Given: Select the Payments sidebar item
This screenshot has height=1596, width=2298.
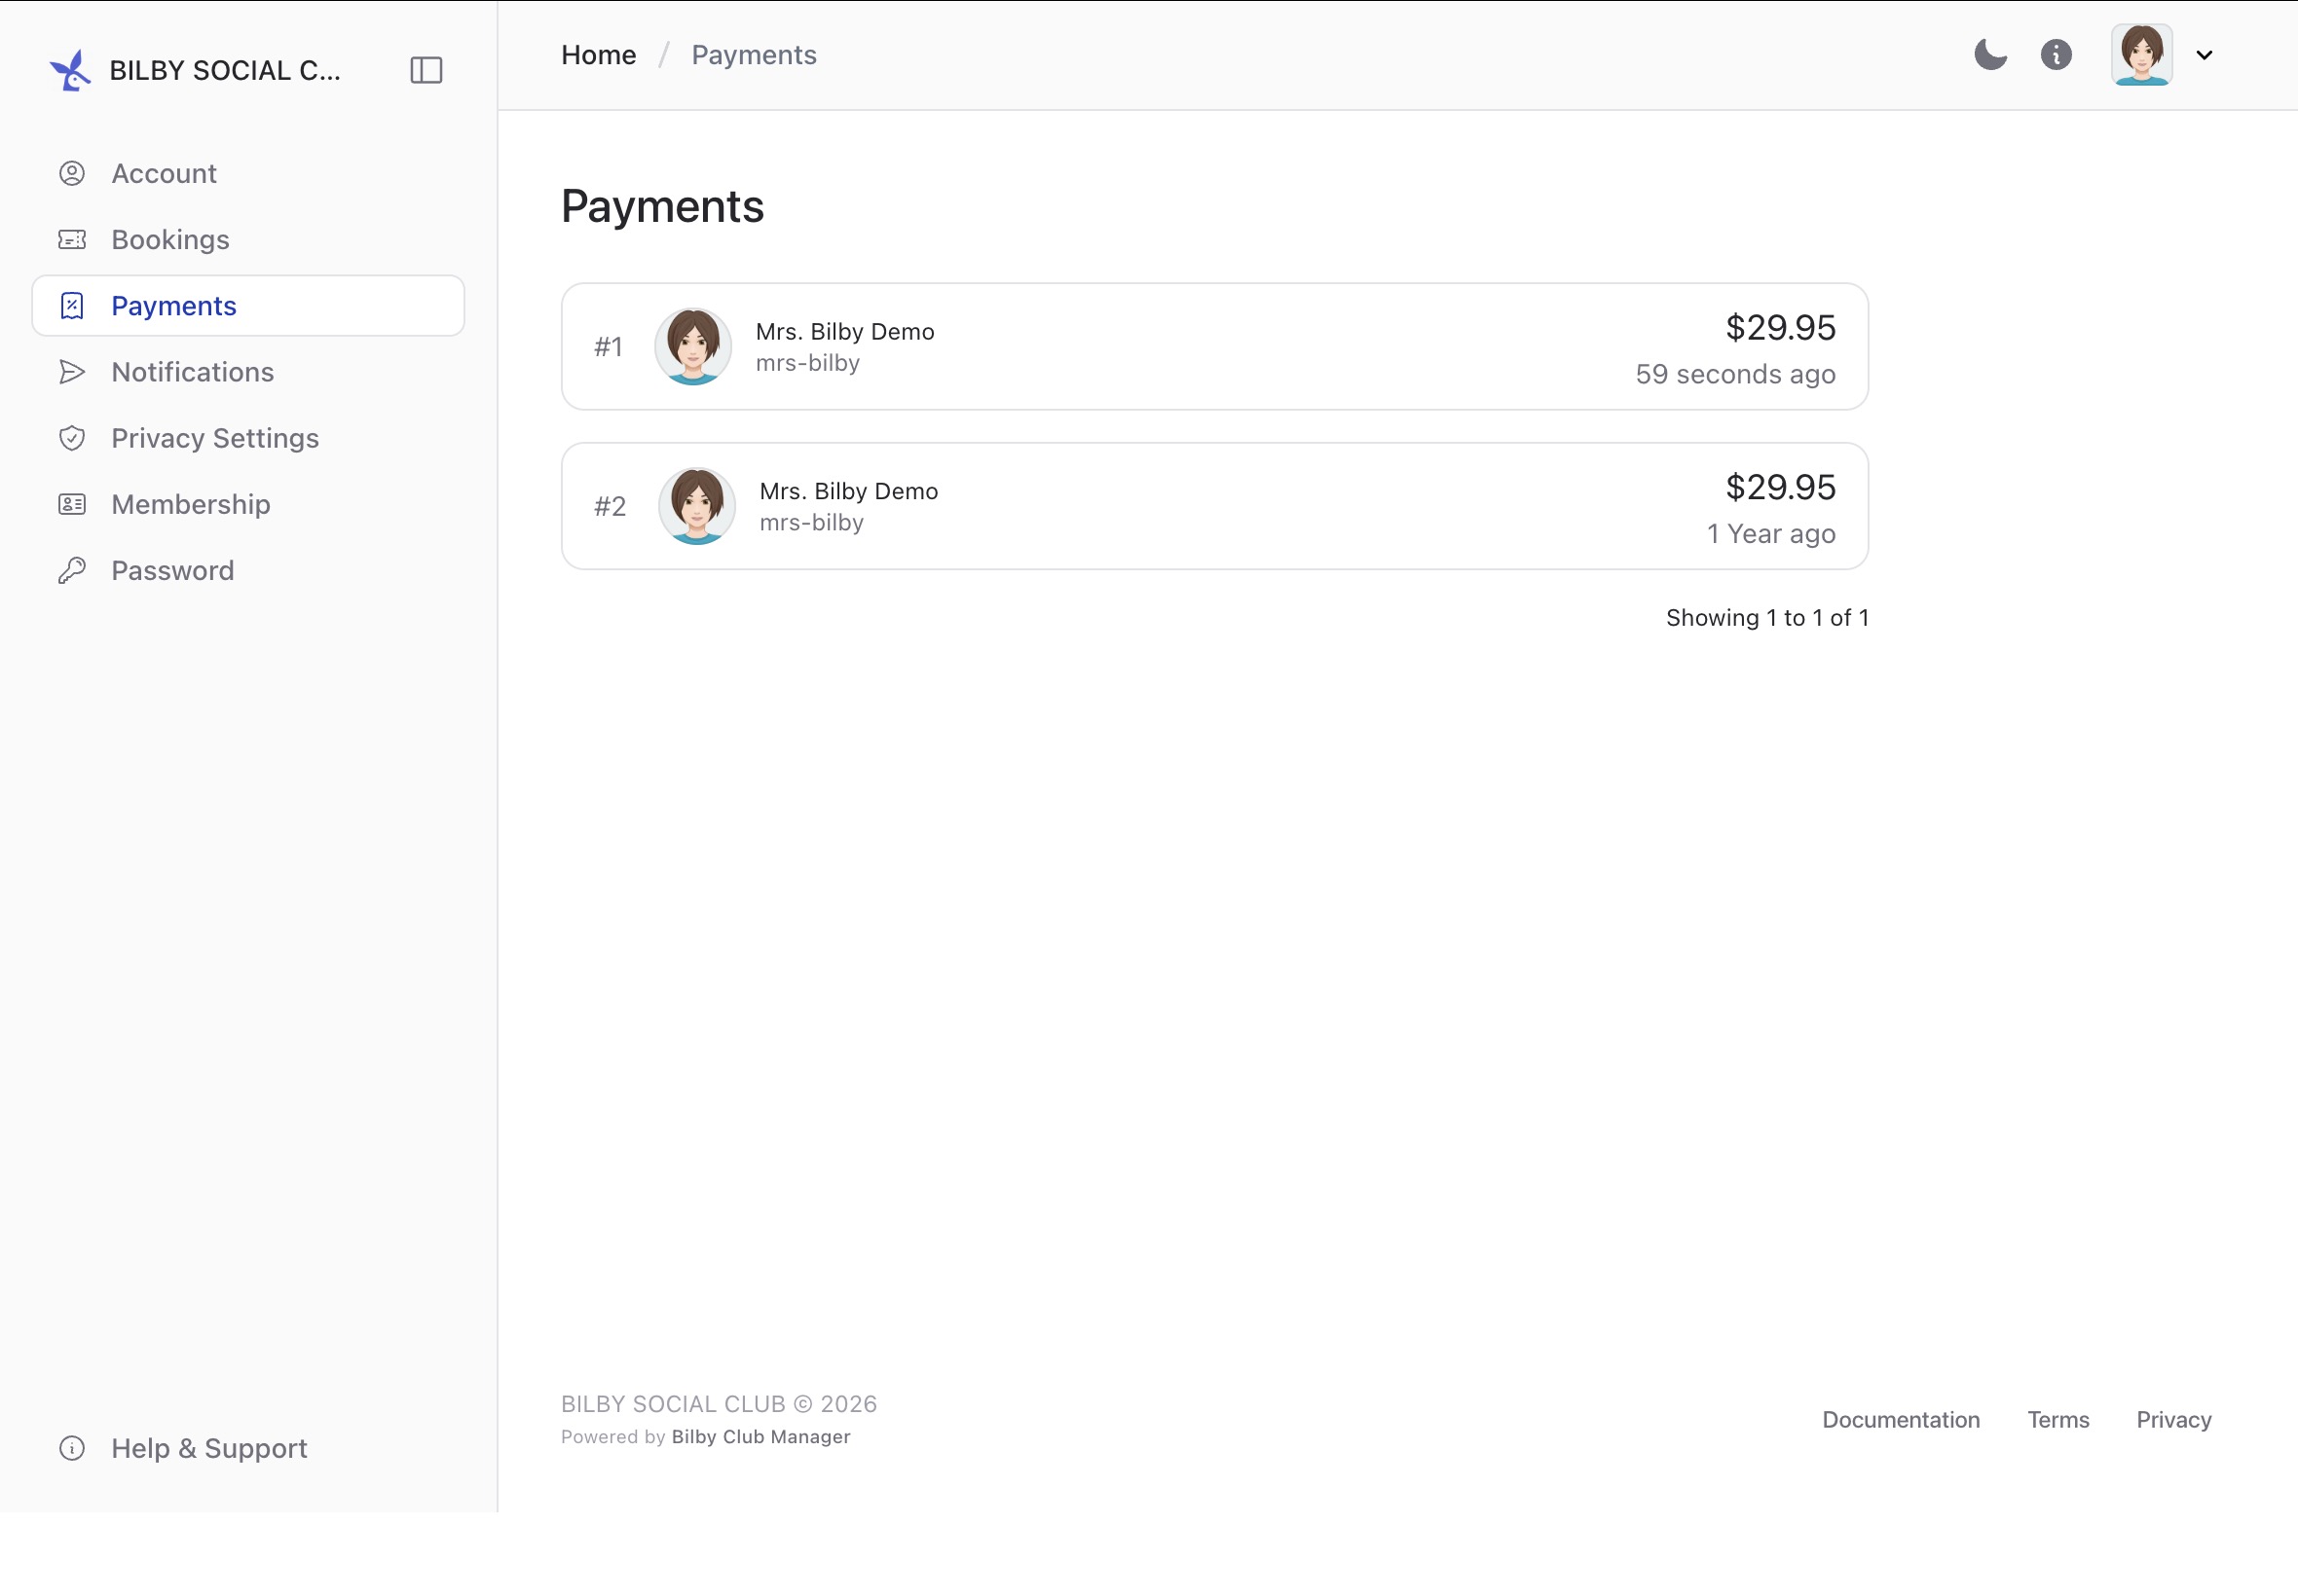Looking at the screenshot, I should click(x=248, y=305).
